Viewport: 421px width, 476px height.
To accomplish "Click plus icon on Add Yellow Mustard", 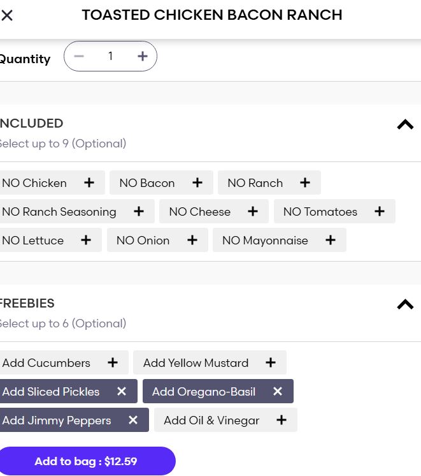I will tap(271, 362).
